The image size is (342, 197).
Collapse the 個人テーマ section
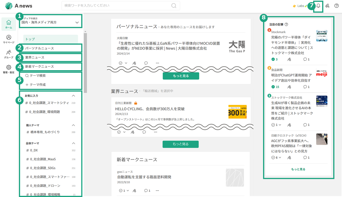coord(73,125)
